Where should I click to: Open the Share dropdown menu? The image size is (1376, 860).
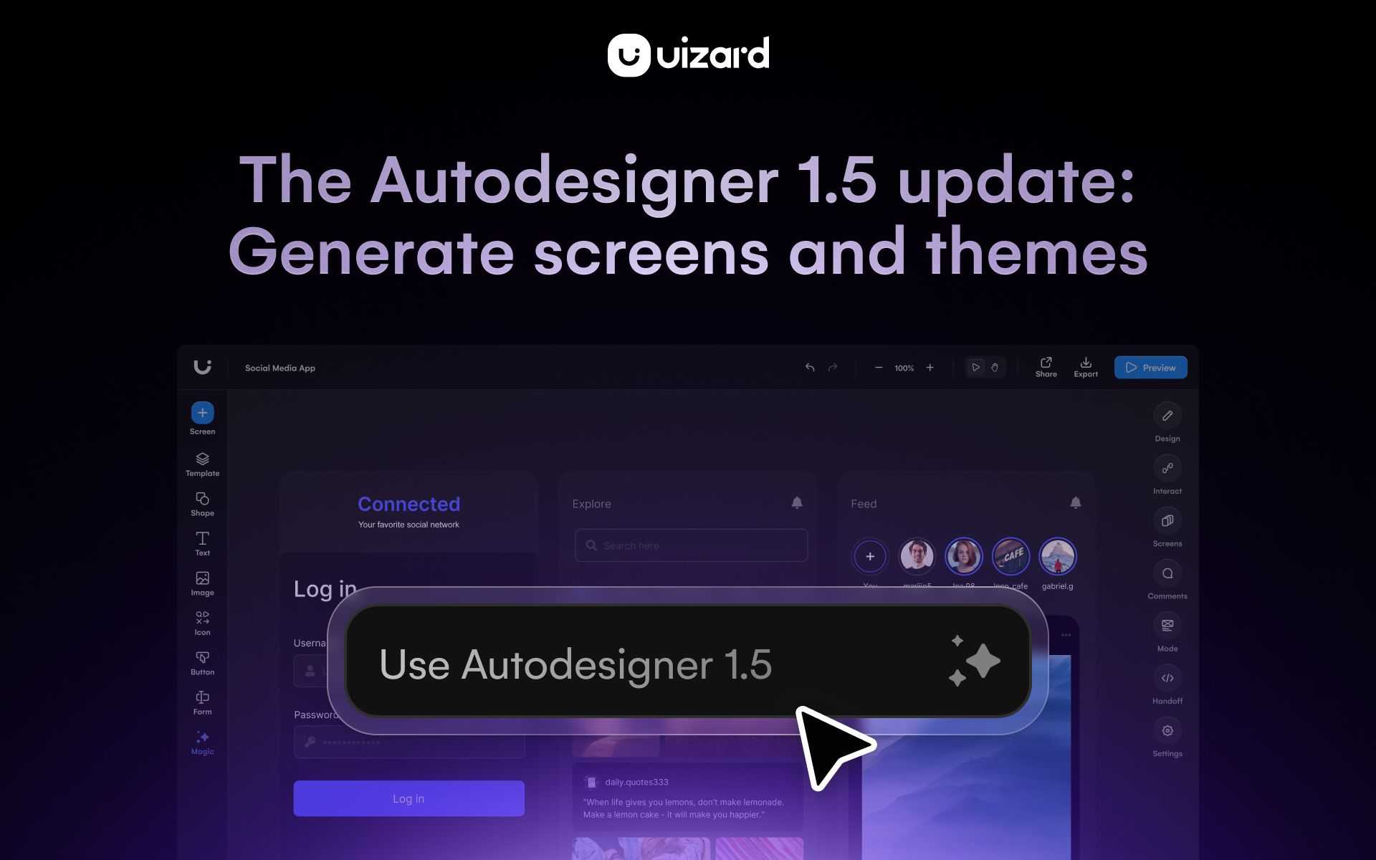pos(1045,367)
